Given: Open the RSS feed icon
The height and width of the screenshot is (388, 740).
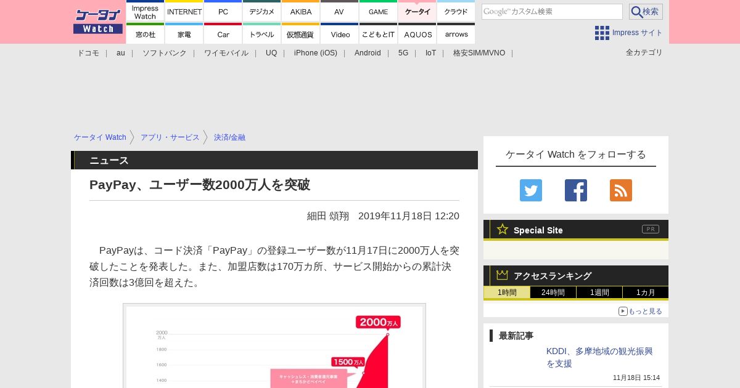Looking at the screenshot, I should click(x=621, y=190).
